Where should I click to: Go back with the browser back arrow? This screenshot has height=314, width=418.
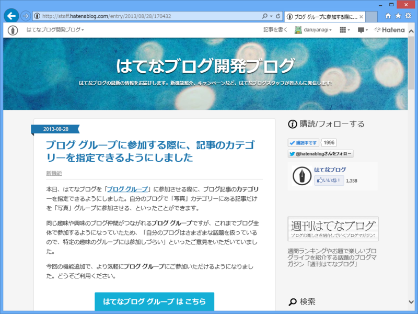coord(11,16)
